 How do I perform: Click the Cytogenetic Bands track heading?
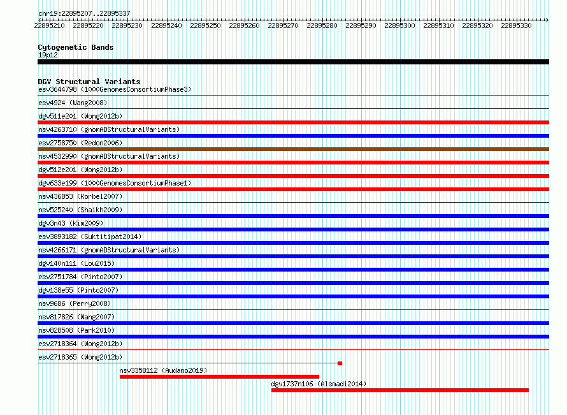[76, 47]
